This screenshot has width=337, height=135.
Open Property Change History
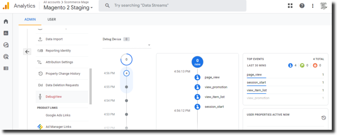tap(62, 74)
